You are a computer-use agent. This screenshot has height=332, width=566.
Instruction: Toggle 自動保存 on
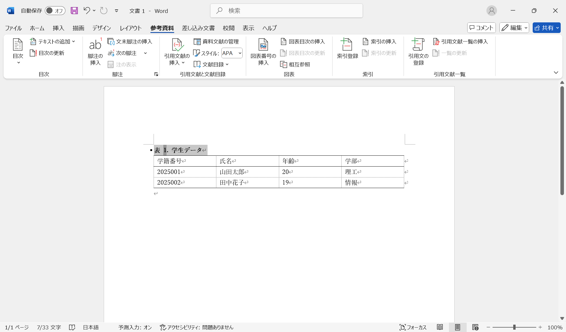click(55, 11)
